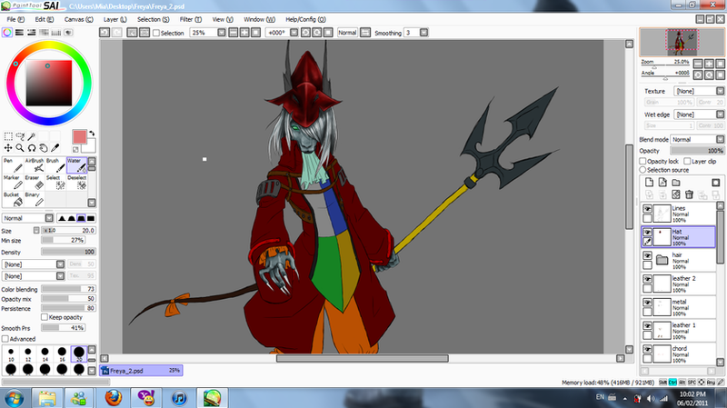The width and height of the screenshot is (727, 408).
Task: Open the Edit menu
Action: 44,19
